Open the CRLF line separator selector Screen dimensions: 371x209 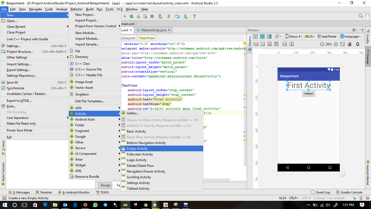pyautogui.click(x=294, y=198)
